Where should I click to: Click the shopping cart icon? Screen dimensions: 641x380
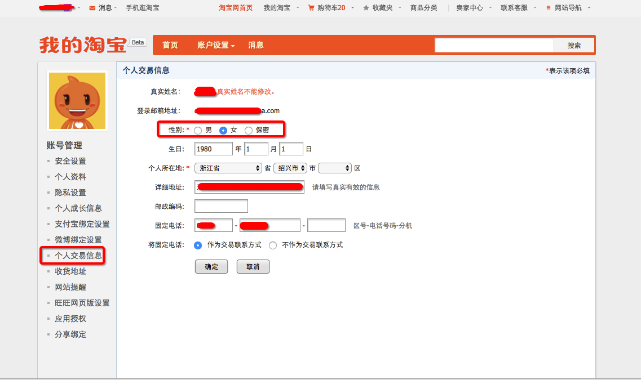click(x=311, y=8)
